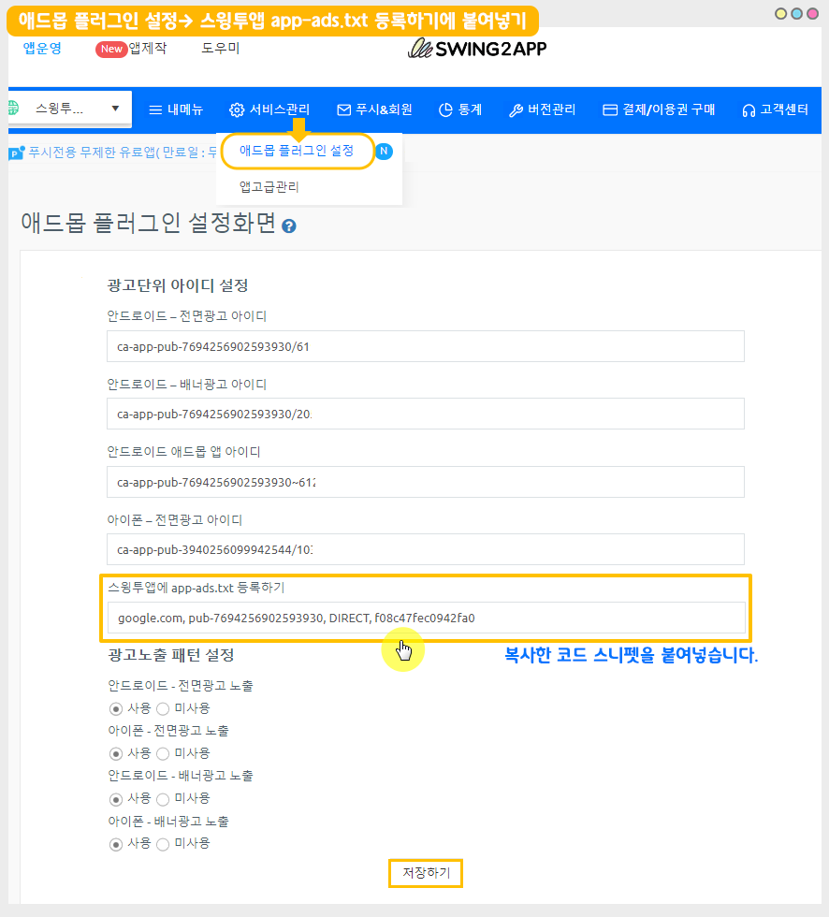This screenshot has height=917, width=829.
Task: Click the SWING2APP logo
Action: (477, 49)
